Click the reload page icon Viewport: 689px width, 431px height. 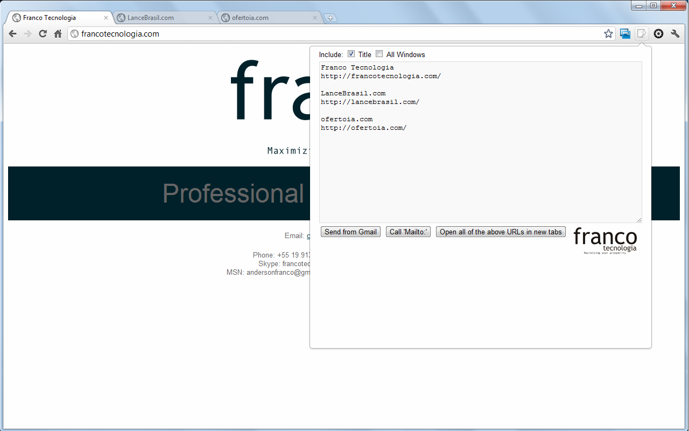coord(43,34)
